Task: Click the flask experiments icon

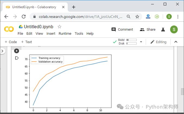Action: (x=163, y=30)
